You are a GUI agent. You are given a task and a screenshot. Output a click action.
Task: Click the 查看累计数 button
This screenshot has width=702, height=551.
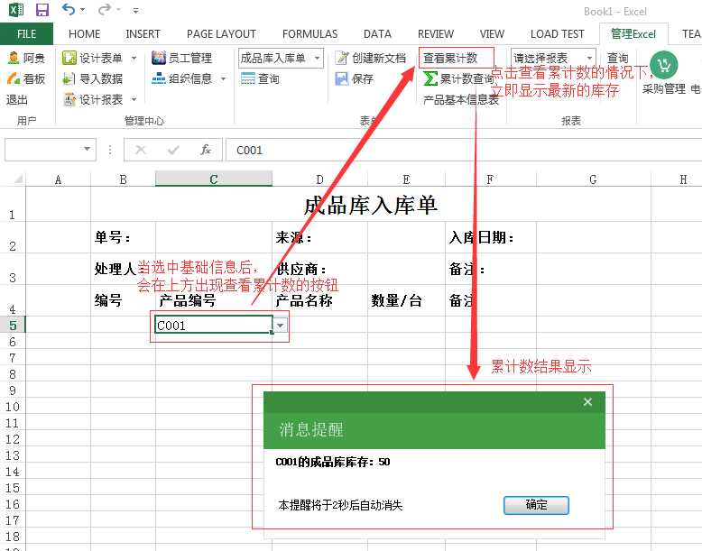tap(457, 58)
